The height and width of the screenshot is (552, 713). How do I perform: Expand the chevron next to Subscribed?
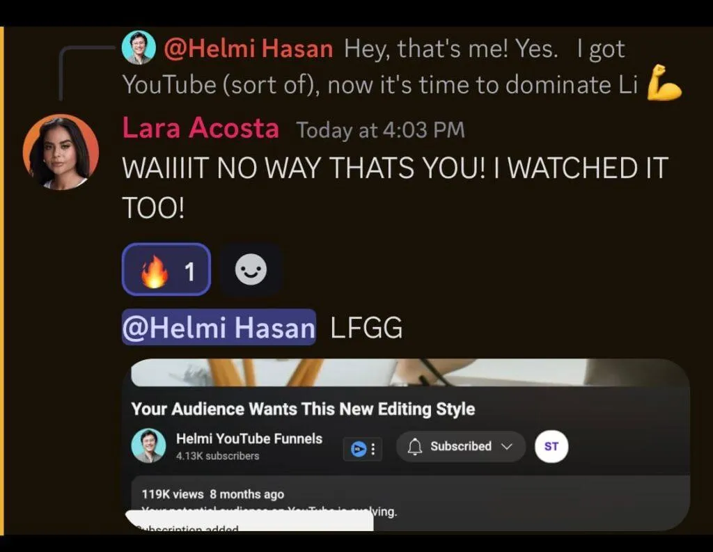tap(507, 446)
